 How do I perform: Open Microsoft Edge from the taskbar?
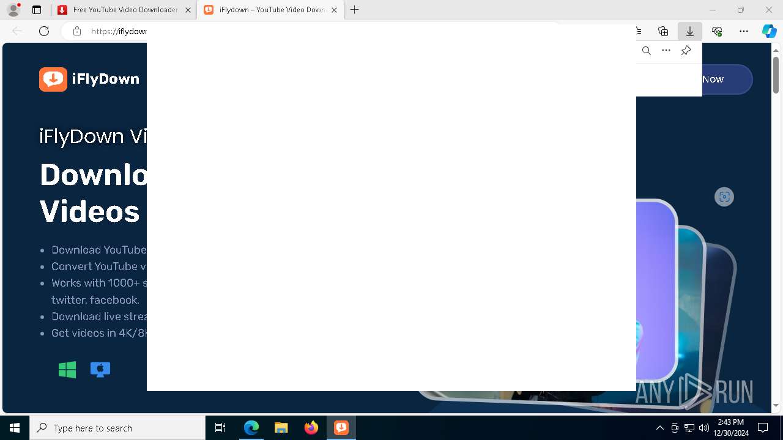(x=251, y=428)
